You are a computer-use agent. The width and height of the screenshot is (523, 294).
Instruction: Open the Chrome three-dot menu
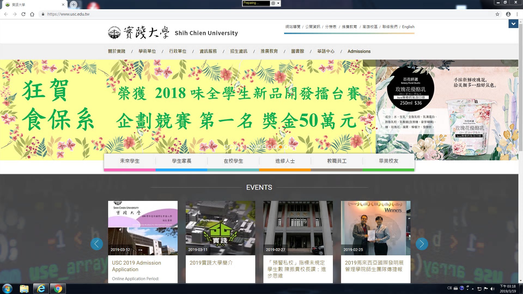click(517, 14)
